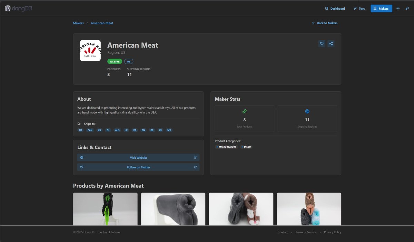Open the Makers navigation item
This screenshot has height=242, width=414.
[x=381, y=8]
